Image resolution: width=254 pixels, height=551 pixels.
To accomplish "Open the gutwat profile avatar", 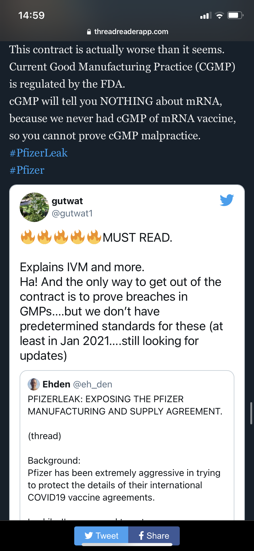I will (34, 207).
